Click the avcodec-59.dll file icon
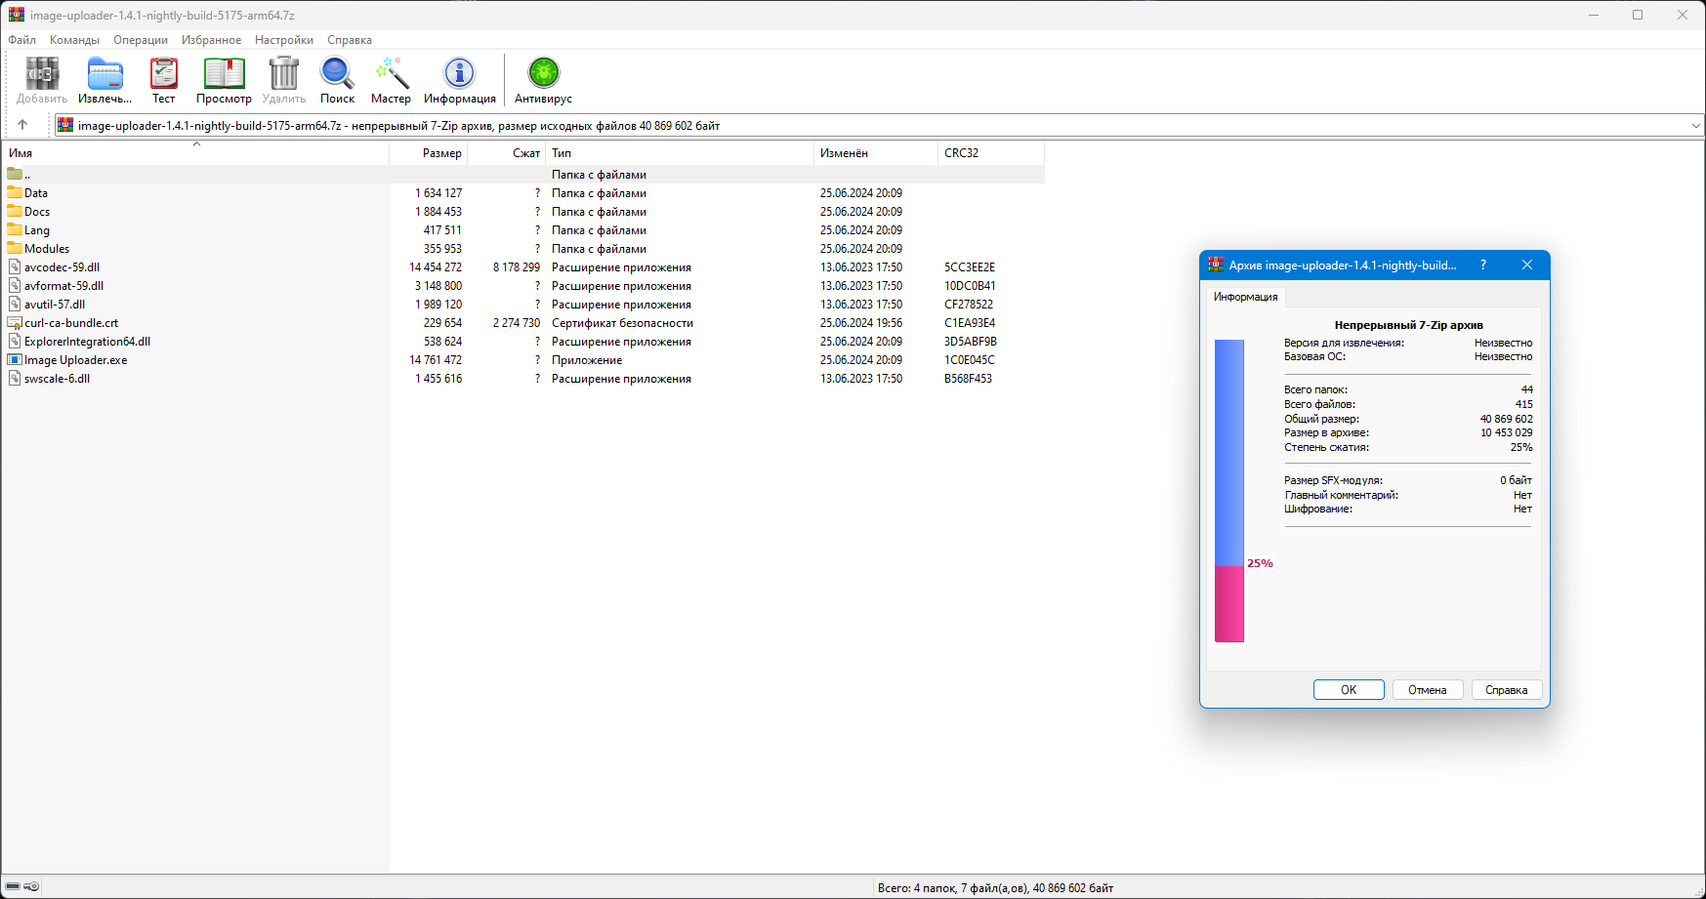 click(x=15, y=266)
